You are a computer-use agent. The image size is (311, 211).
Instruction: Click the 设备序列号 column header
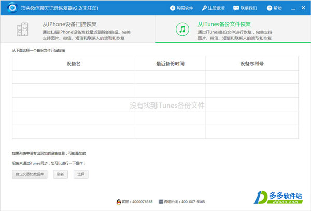[x=252, y=64]
